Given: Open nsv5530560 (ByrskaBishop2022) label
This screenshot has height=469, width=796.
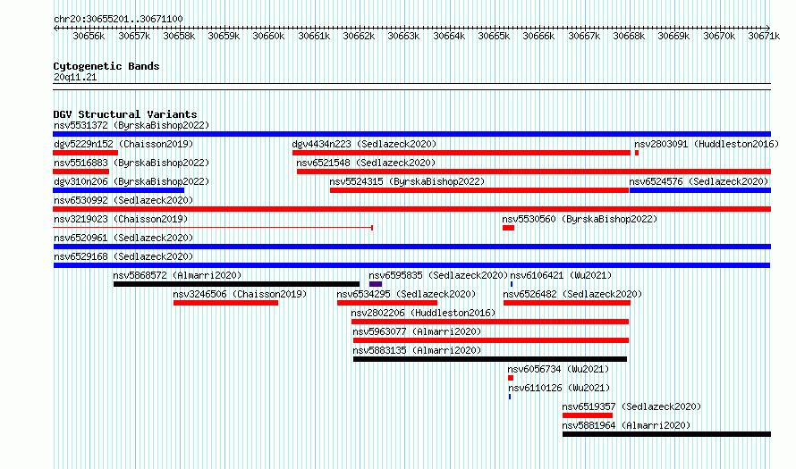Looking at the screenshot, I should click(580, 219).
